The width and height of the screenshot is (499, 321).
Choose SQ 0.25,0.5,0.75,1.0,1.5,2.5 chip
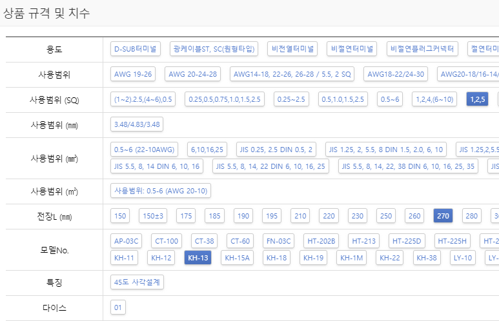(x=225, y=99)
